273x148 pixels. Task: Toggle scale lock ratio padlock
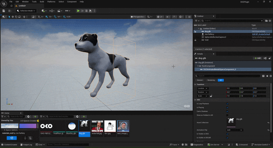[x=211, y=96]
